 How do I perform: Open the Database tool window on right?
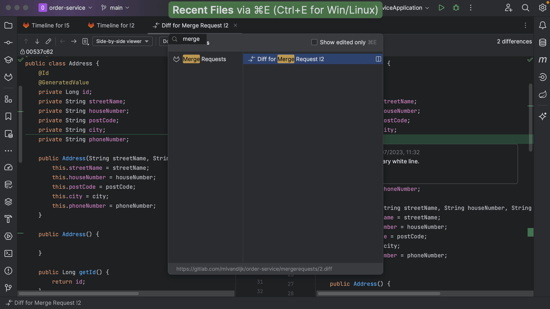[542, 42]
